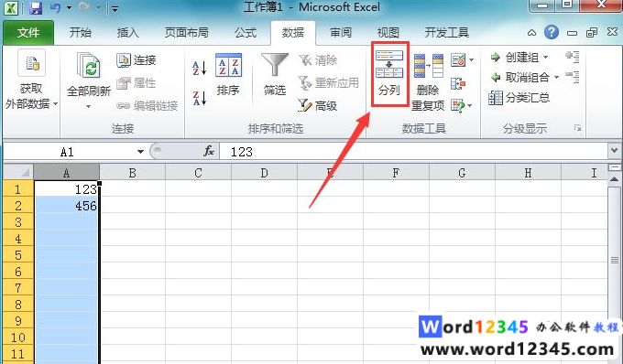Expand the Group (创建组) dropdown arrow

546,58
